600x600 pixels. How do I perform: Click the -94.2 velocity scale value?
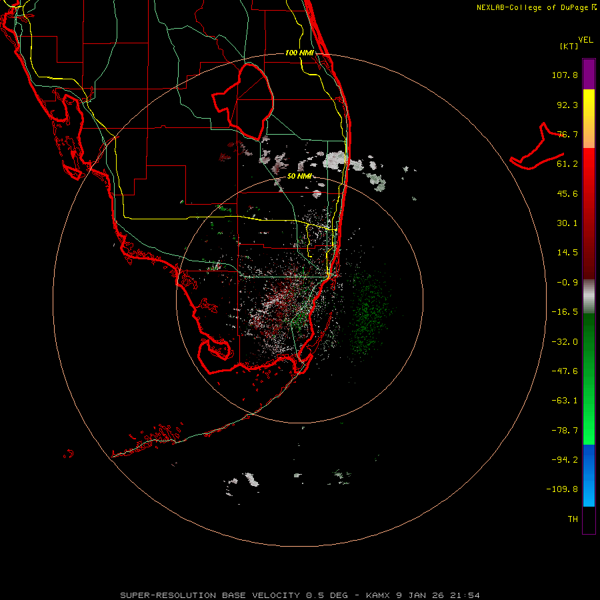(565, 460)
